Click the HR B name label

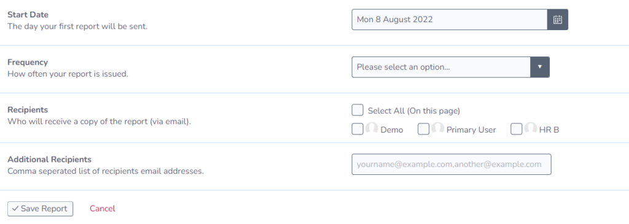pos(549,130)
